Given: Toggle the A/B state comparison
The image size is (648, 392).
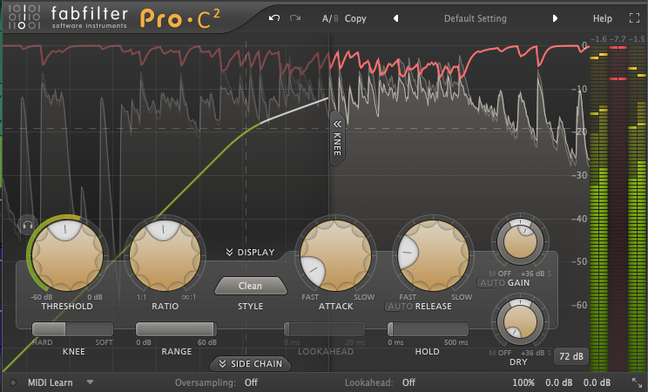Looking at the screenshot, I should pyautogui.click(x=330, y=18).
